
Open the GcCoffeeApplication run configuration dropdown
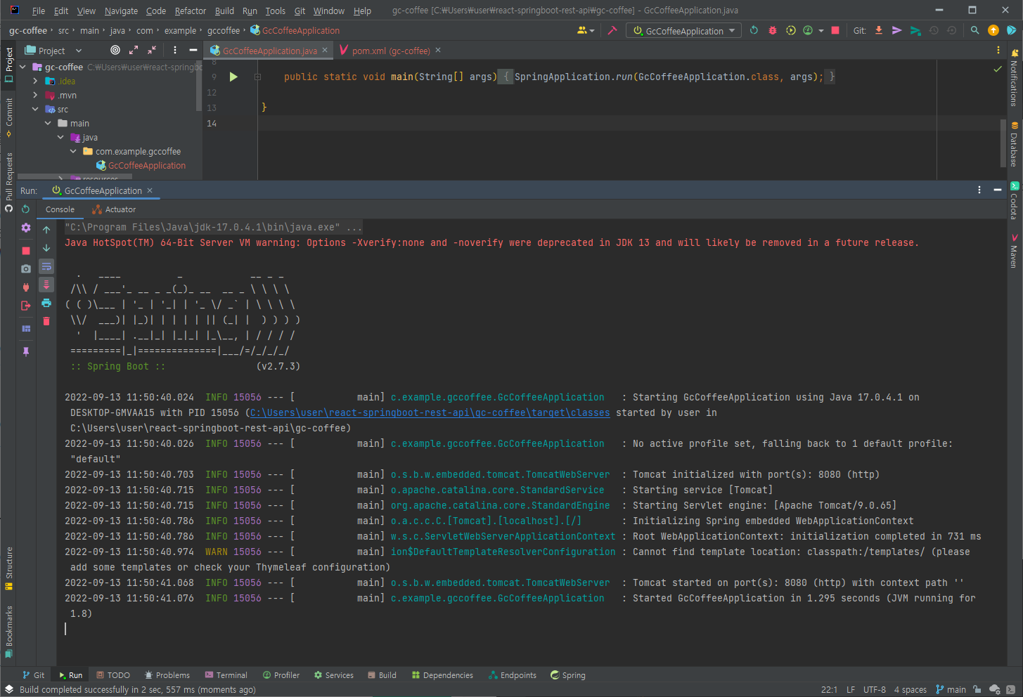click(x=684, y=31)
